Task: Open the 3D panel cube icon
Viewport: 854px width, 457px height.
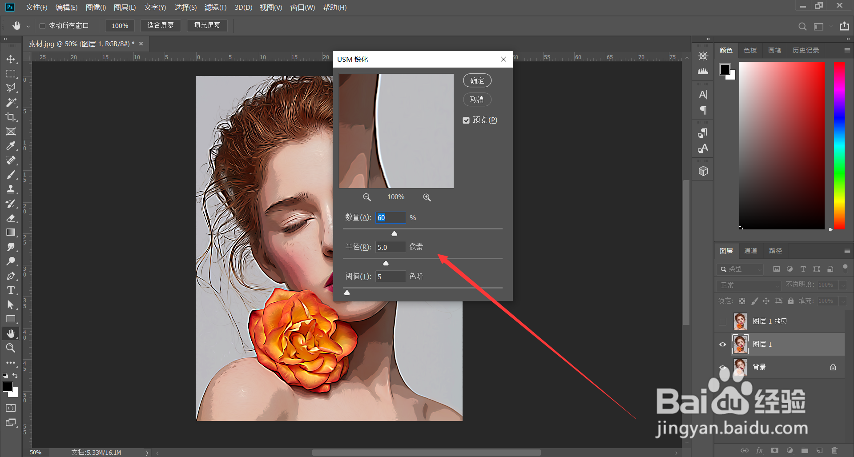Action: (x=703, y=171)
